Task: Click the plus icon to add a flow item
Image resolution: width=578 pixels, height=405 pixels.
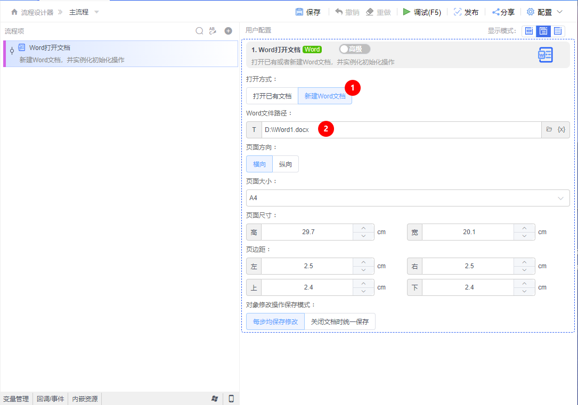Action: pyautogui.click(x=228, y=31)
